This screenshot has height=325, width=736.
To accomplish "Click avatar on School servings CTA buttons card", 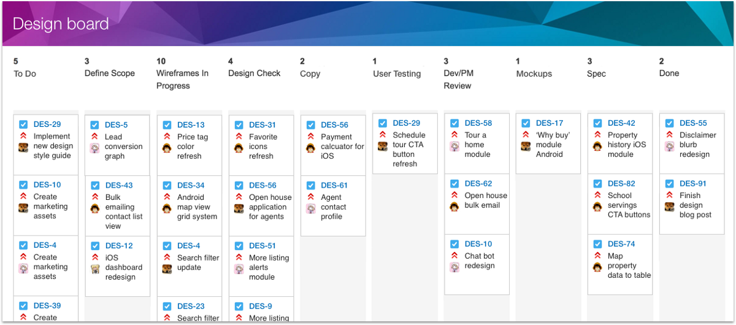I will [597, 207].
